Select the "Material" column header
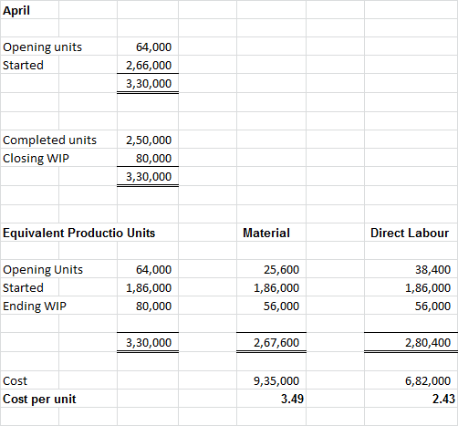The image size is (458, 426). (266, 233)
